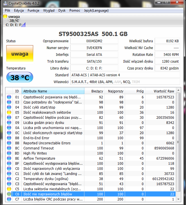Click the Rotation Rate value 5400 RPM
The image size is (186, 205).
[167, 54]
